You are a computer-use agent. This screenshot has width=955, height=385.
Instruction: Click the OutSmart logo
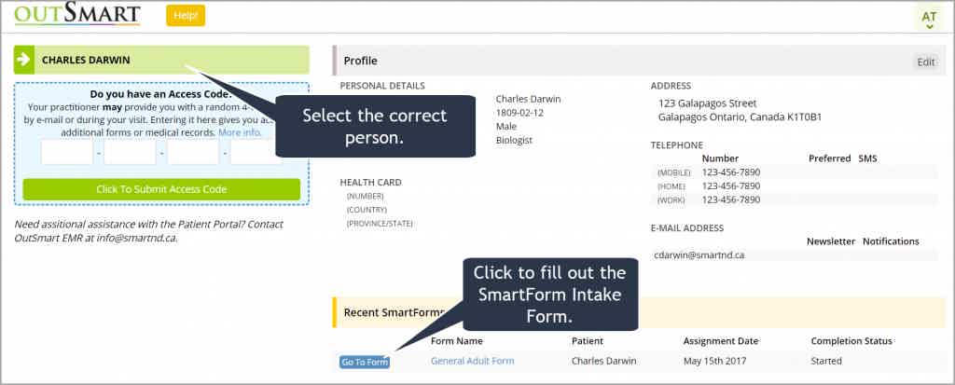pyautogui.click(x=77, y=14)
